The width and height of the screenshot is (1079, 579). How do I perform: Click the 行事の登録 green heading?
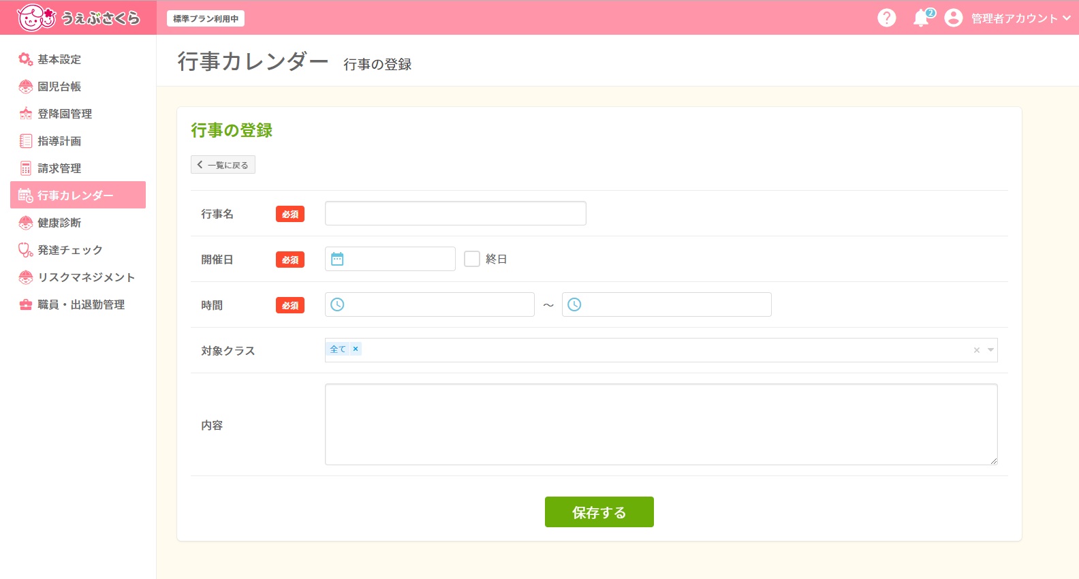pyautogui.click(x=232, y=130)
